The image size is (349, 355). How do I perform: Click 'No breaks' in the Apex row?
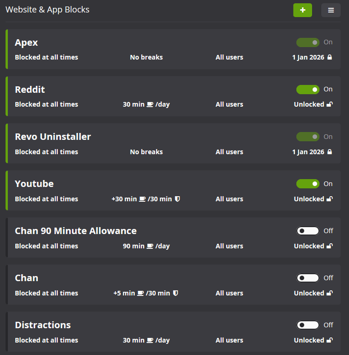[146, 57]
